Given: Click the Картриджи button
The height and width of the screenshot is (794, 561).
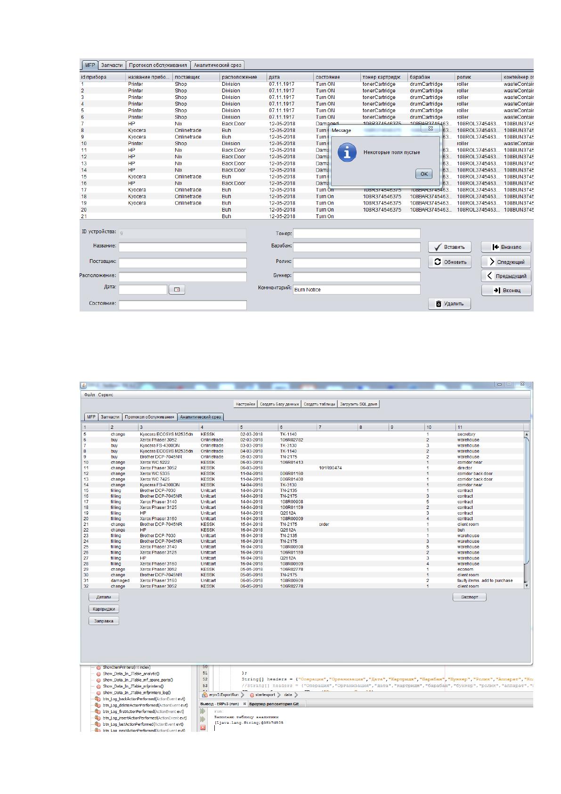Looking at the screenshot, I should 104,609.
